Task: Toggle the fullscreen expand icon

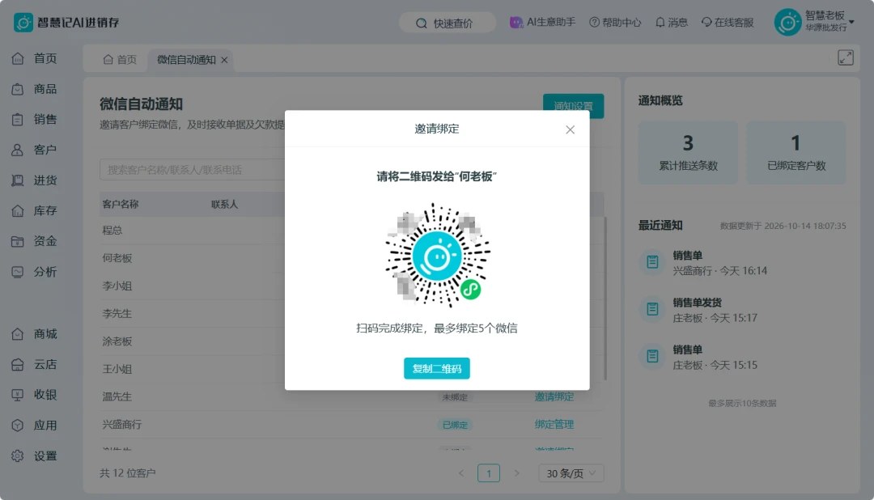Action: click(x=846, y=57)
